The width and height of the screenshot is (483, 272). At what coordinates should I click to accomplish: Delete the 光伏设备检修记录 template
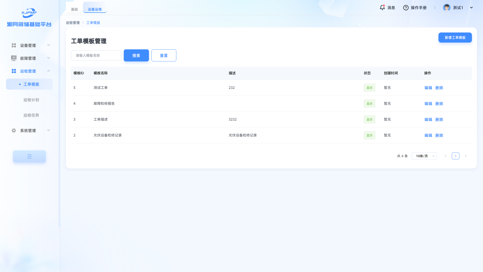click(439, 135)
